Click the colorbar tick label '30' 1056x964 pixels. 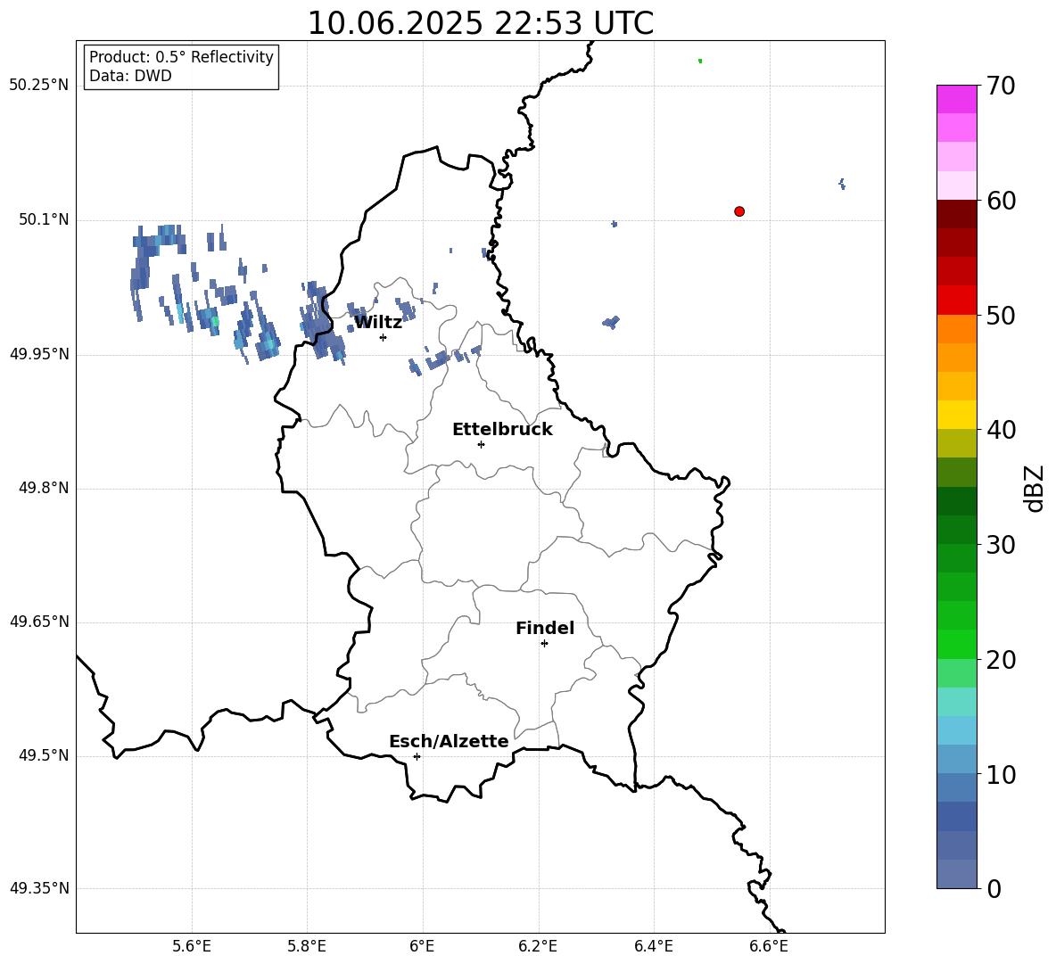[x=1001, y=545]
